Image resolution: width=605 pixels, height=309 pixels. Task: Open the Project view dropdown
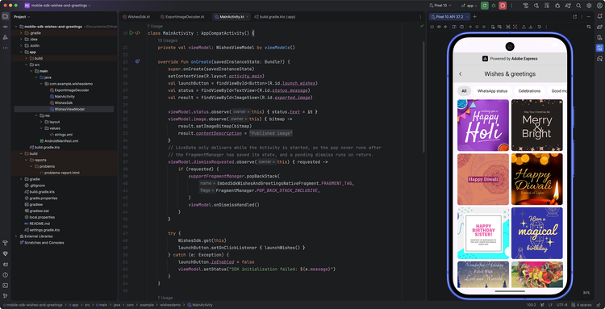(x=22, y=17)
